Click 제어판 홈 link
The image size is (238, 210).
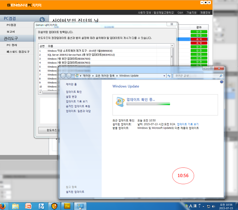click(71, 84)
